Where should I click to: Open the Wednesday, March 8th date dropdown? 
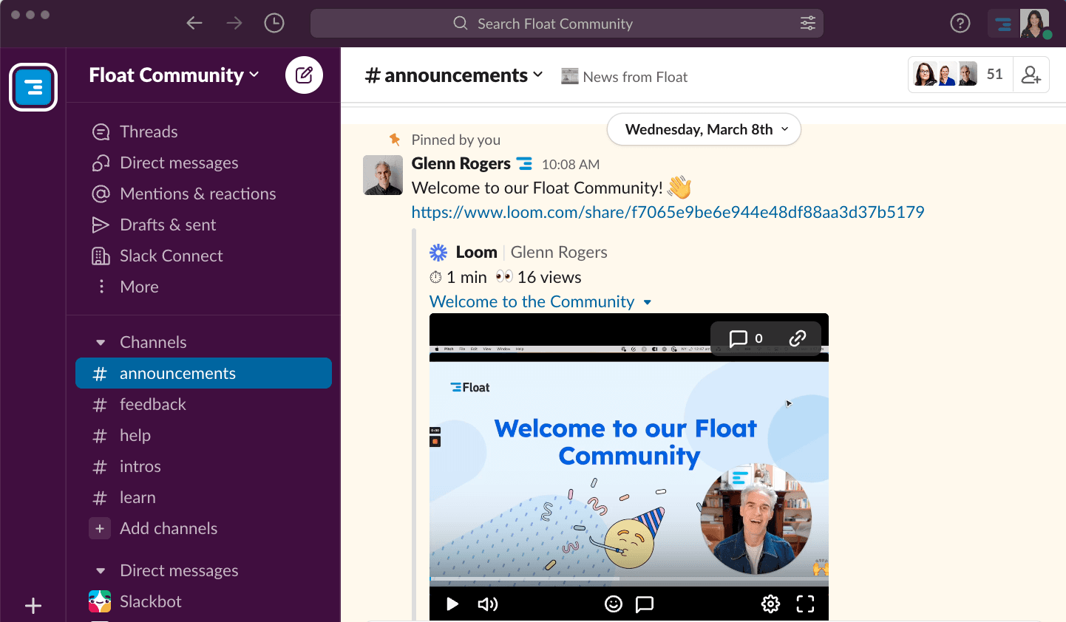click(704, 129)
